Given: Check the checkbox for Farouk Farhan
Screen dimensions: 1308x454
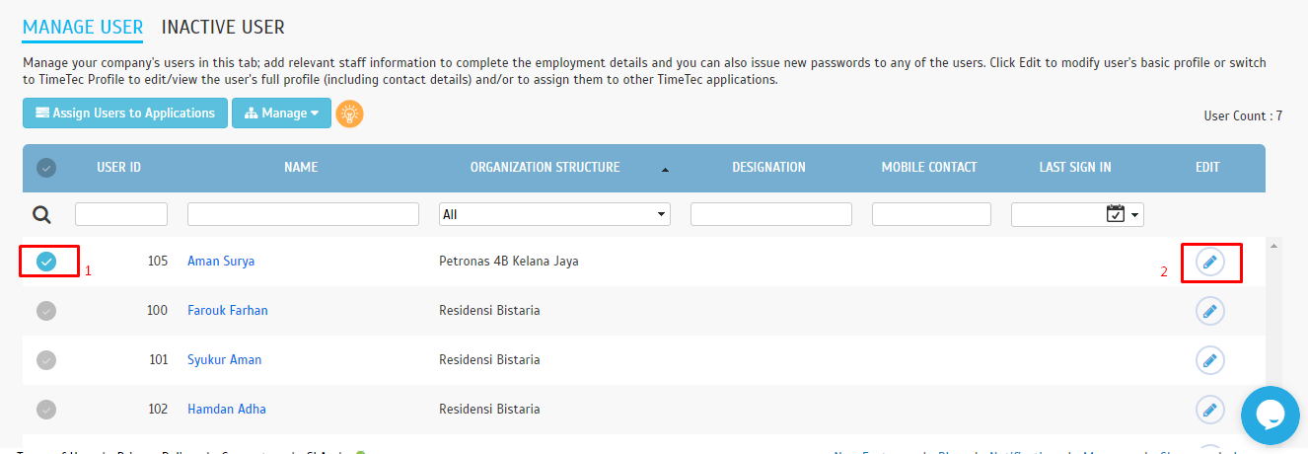Looking at the screenshot, I should tap(46, 311).
